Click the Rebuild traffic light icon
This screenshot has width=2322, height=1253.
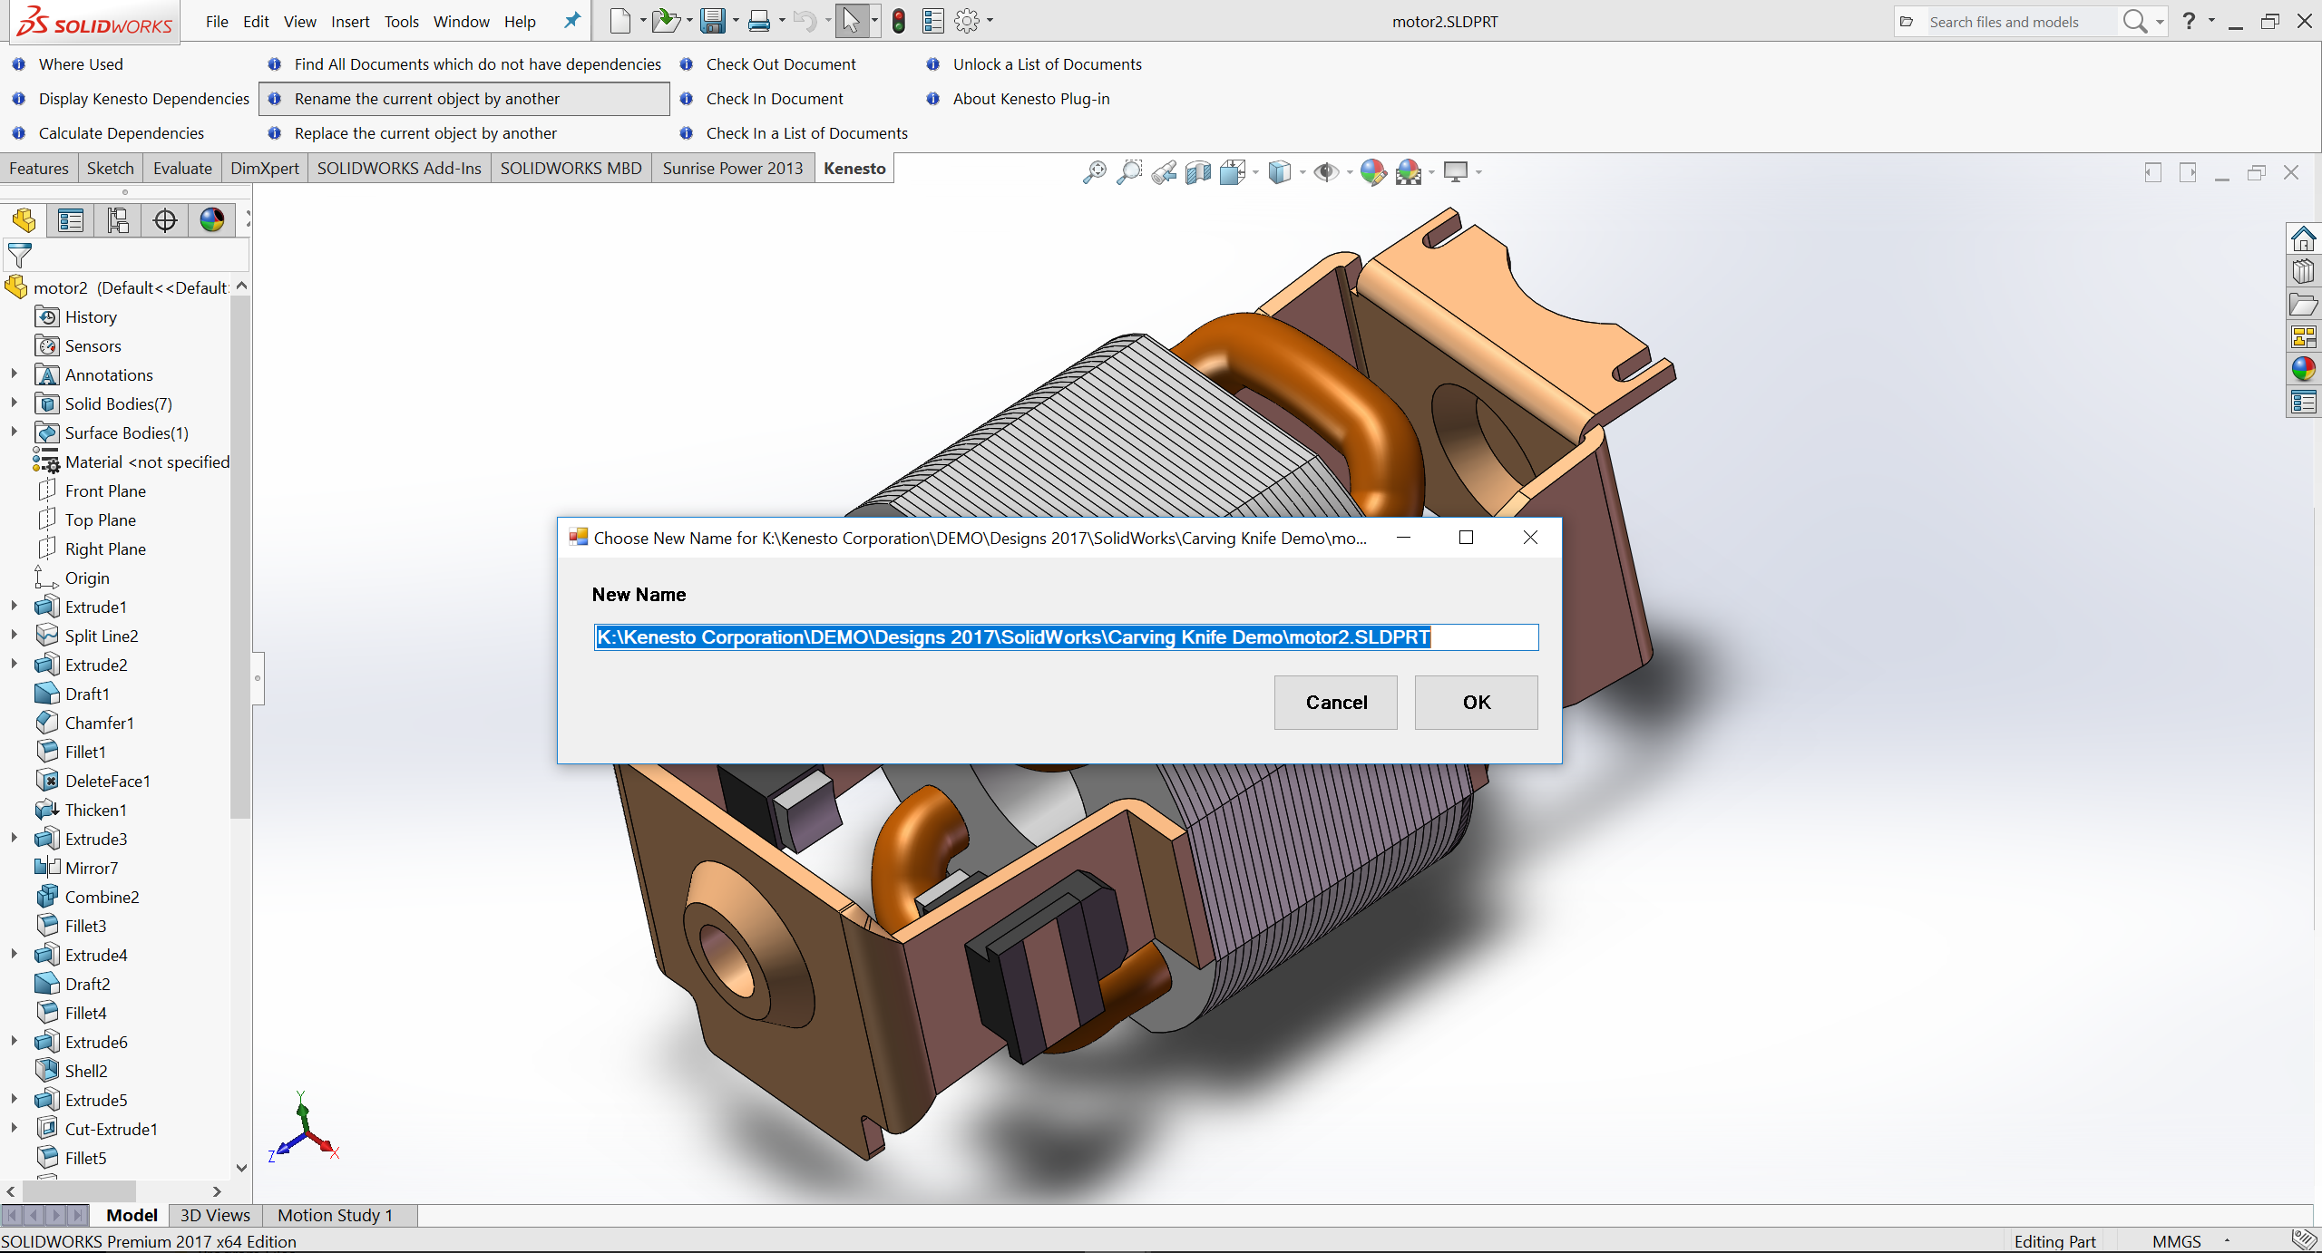[x=899, y=21]
